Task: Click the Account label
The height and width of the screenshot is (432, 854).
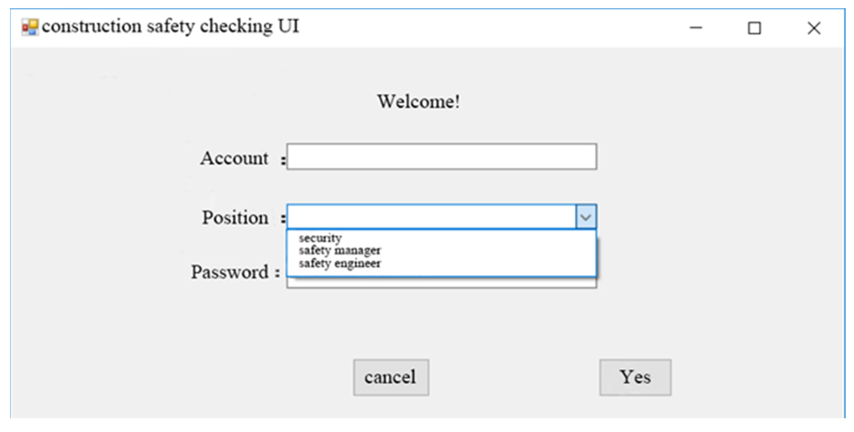Action: [x=234, y=158]
